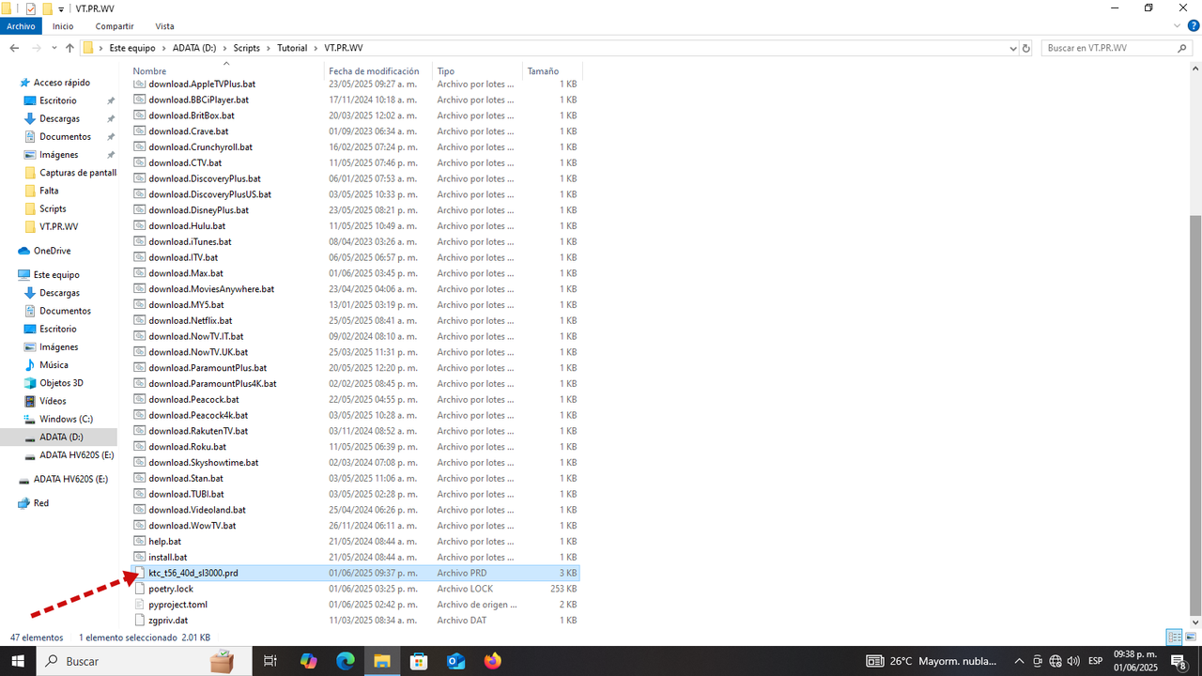Select ktc_t56_40d_sl3000.prd file name
The image size is (1202, 676).
(193, 573)
